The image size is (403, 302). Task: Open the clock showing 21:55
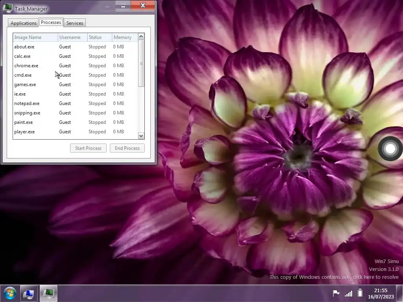pyautogui.click(x=381, y=293)
